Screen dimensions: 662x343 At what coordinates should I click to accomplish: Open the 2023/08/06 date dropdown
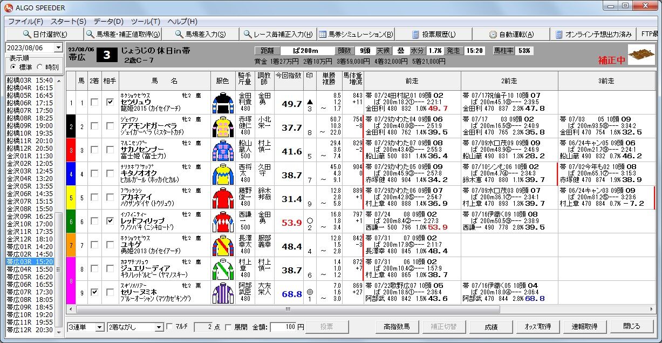(x=58, y=48)
